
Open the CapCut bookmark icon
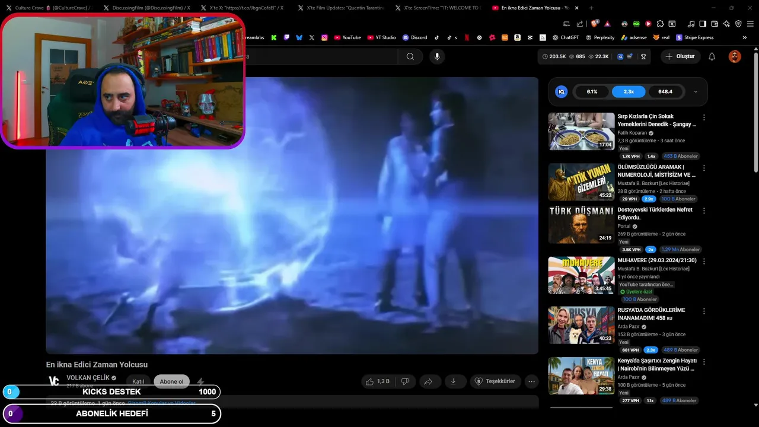530,37
